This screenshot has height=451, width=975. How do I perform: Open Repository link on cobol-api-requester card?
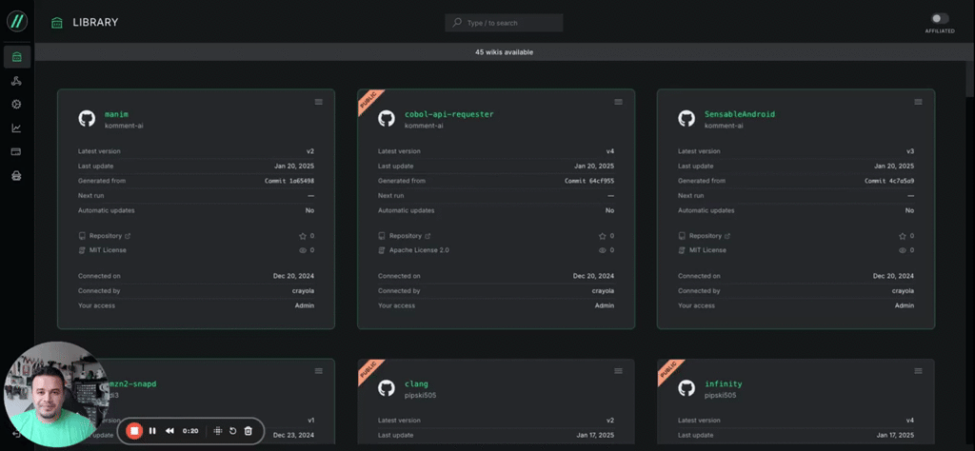(x=405, y=236)
